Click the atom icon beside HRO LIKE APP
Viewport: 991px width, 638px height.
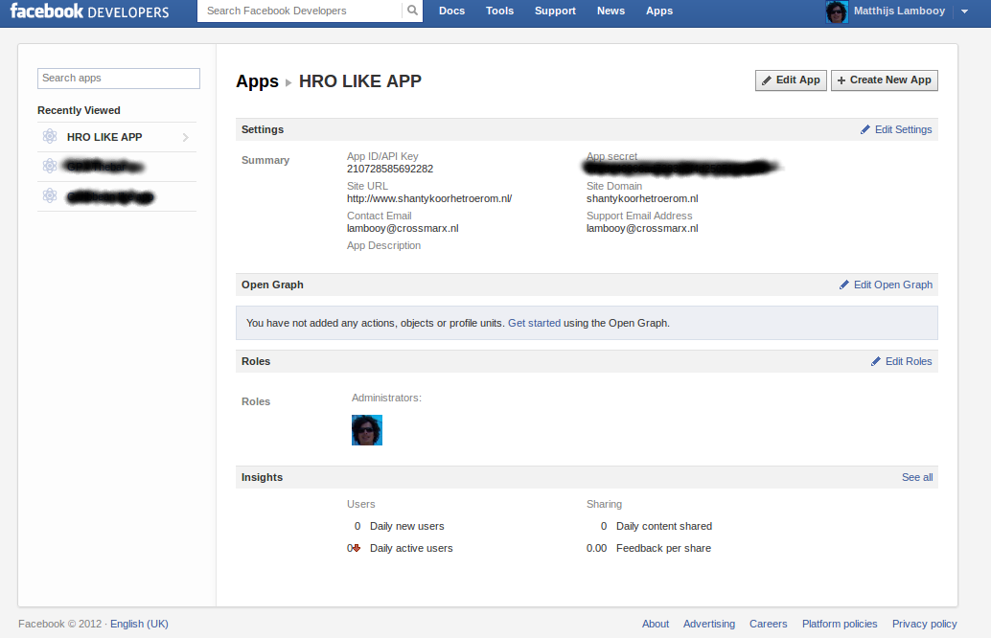click(x=50, y=137)
